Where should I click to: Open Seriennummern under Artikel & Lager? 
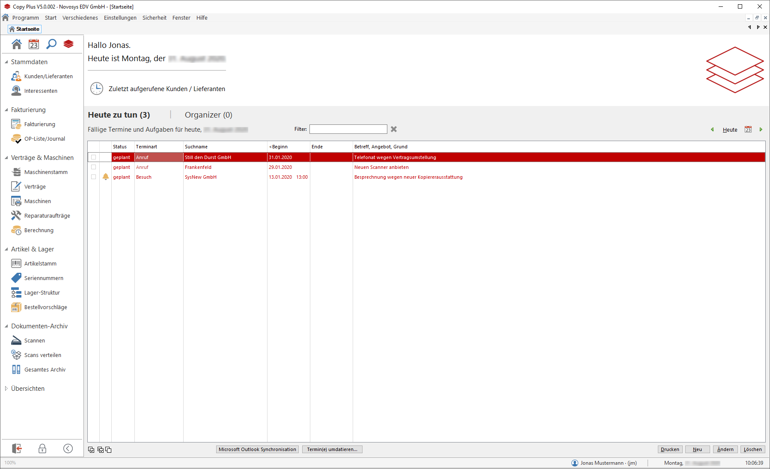click(44, 278)
